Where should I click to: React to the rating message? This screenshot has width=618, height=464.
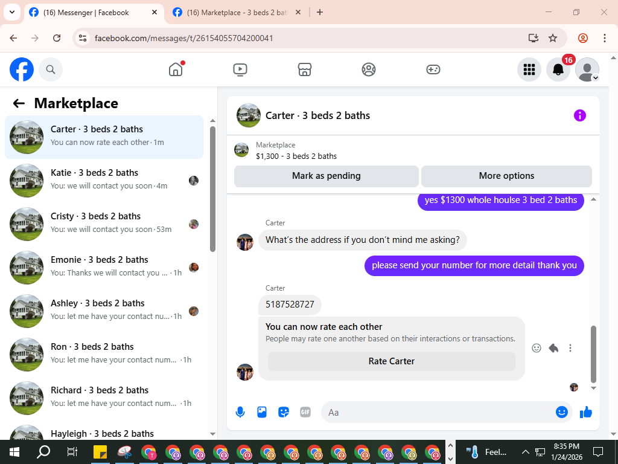click(x=537, y=348)
